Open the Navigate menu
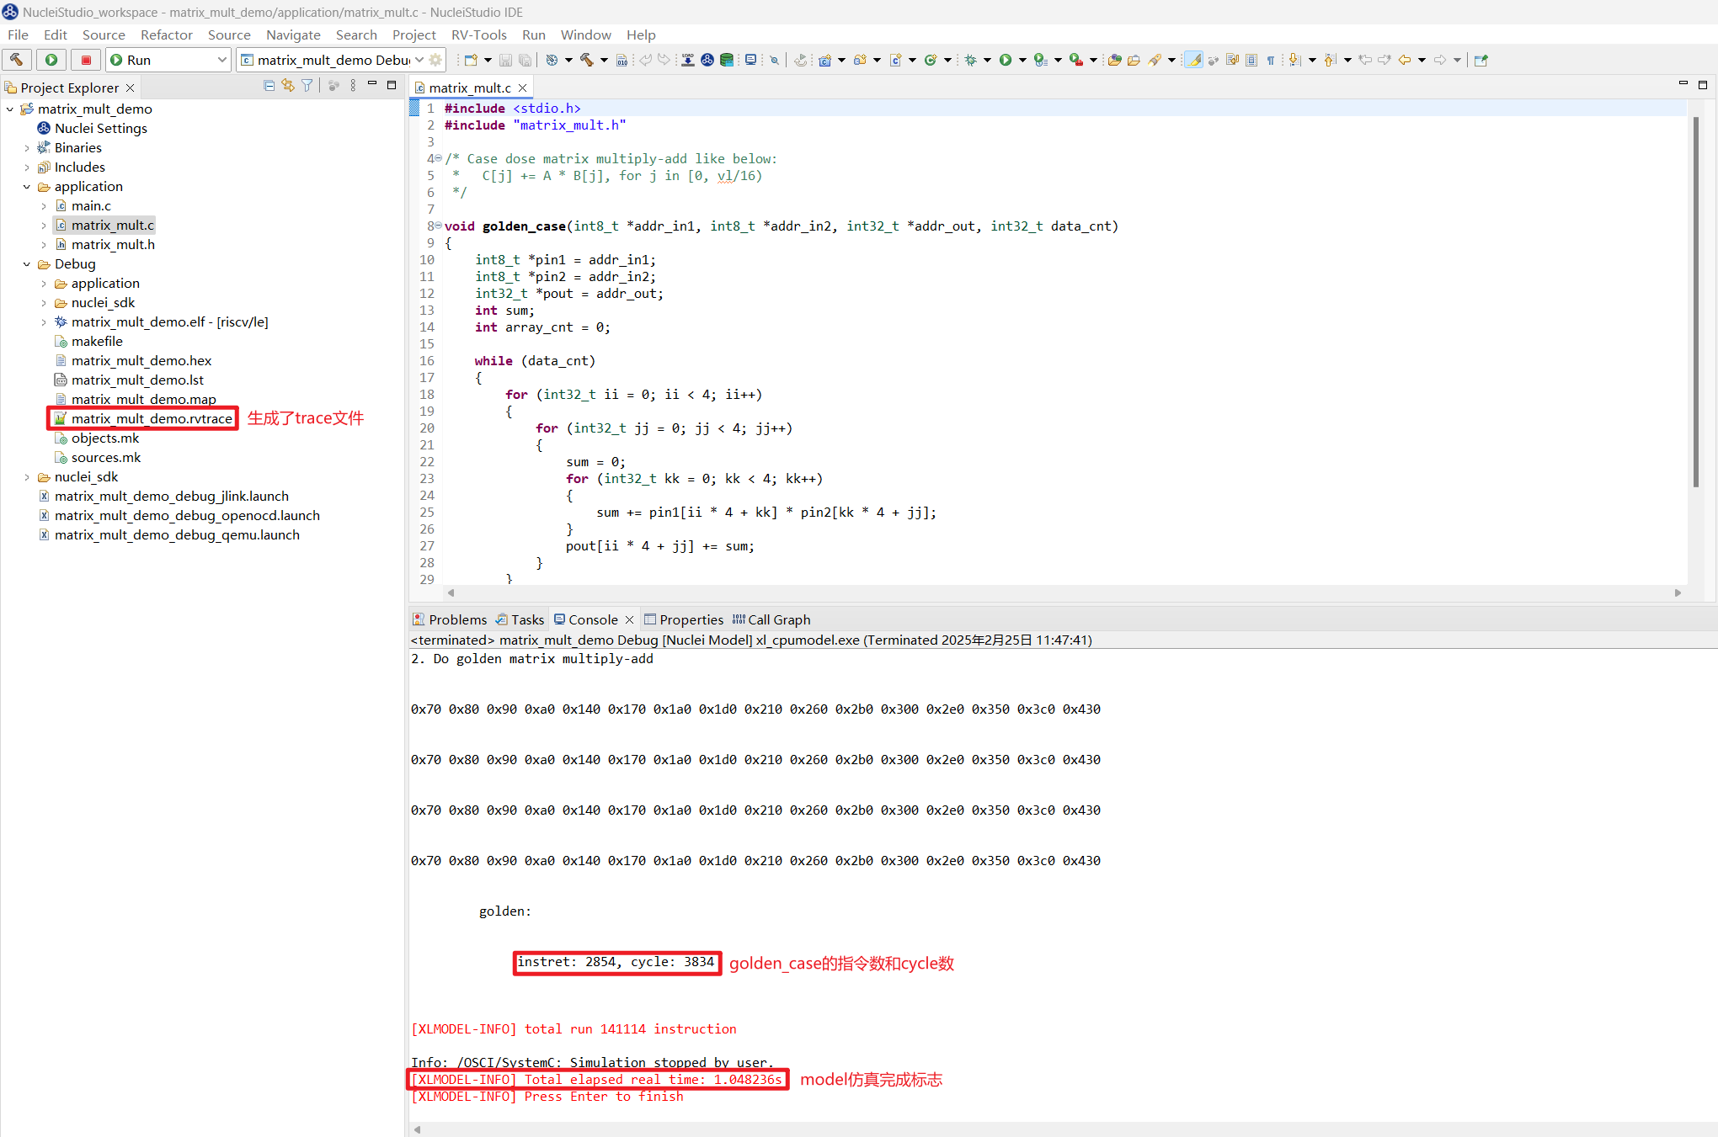Screen dimensions: 1718x1137 [293, 35]
